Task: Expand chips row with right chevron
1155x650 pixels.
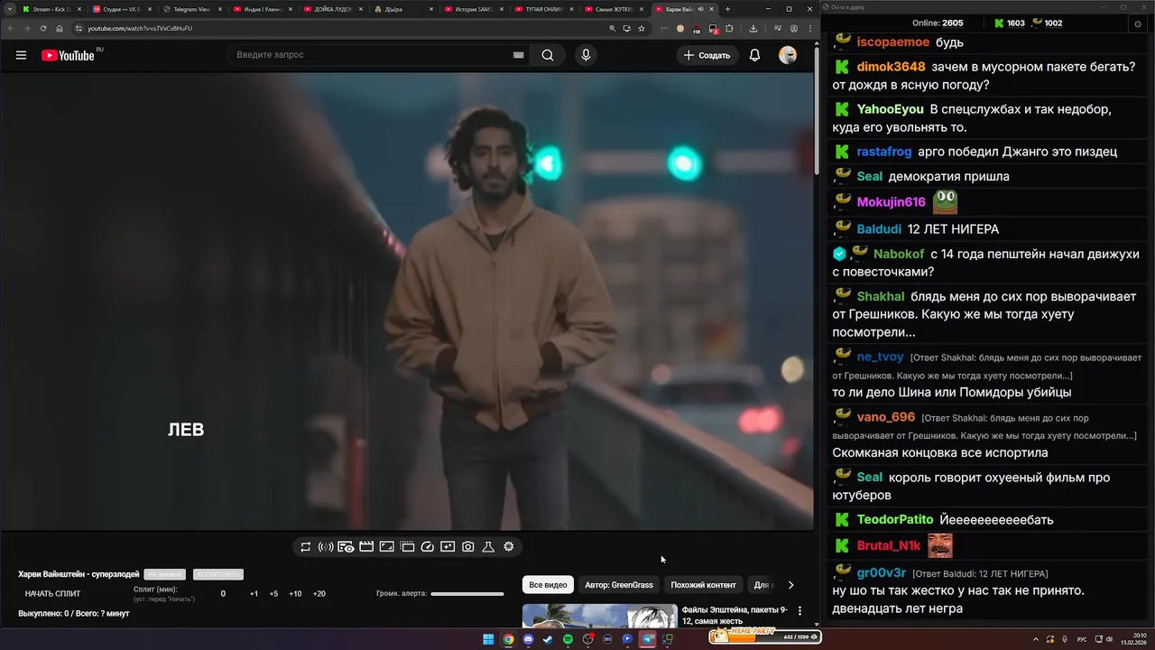Action: pyautogui.click(x=790, y=585)
